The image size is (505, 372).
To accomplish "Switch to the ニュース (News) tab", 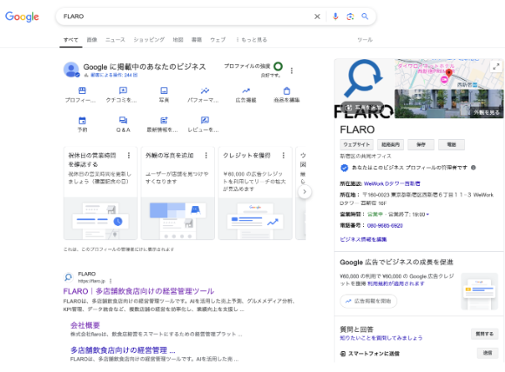I will (x=115, y=40).
